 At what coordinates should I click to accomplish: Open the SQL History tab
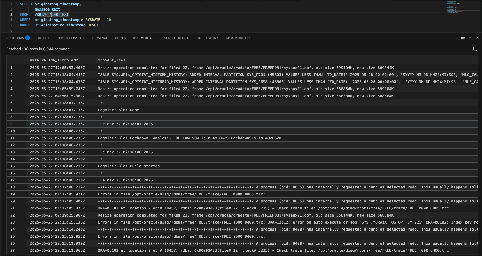[x=207, y=38]
